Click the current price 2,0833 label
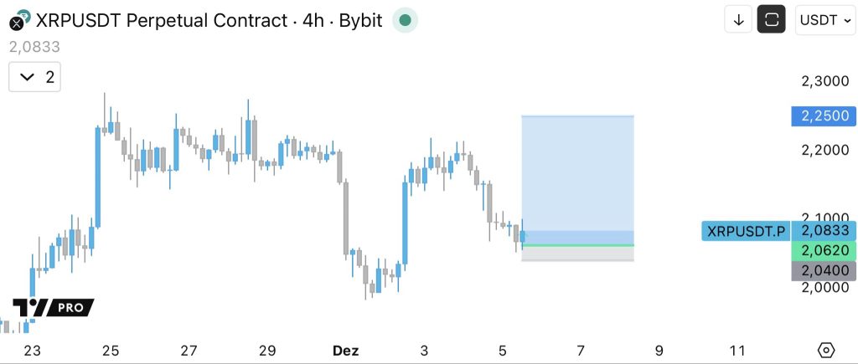The image size is (858, 364). click(x=824, y=231)
